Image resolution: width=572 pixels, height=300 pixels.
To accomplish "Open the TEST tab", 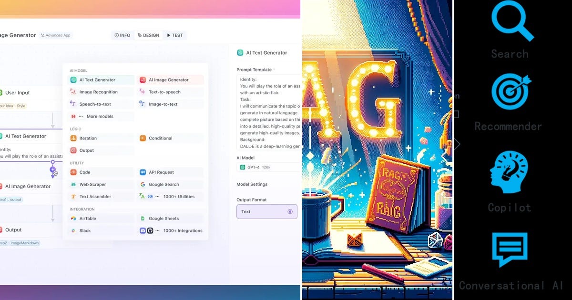I will 174,35.
